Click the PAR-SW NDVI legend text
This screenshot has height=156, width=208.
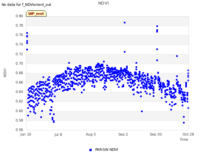coord(107,149)
